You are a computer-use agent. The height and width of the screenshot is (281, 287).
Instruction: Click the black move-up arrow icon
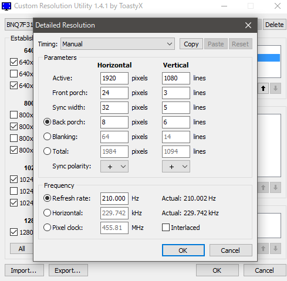[x=264, y=89]
